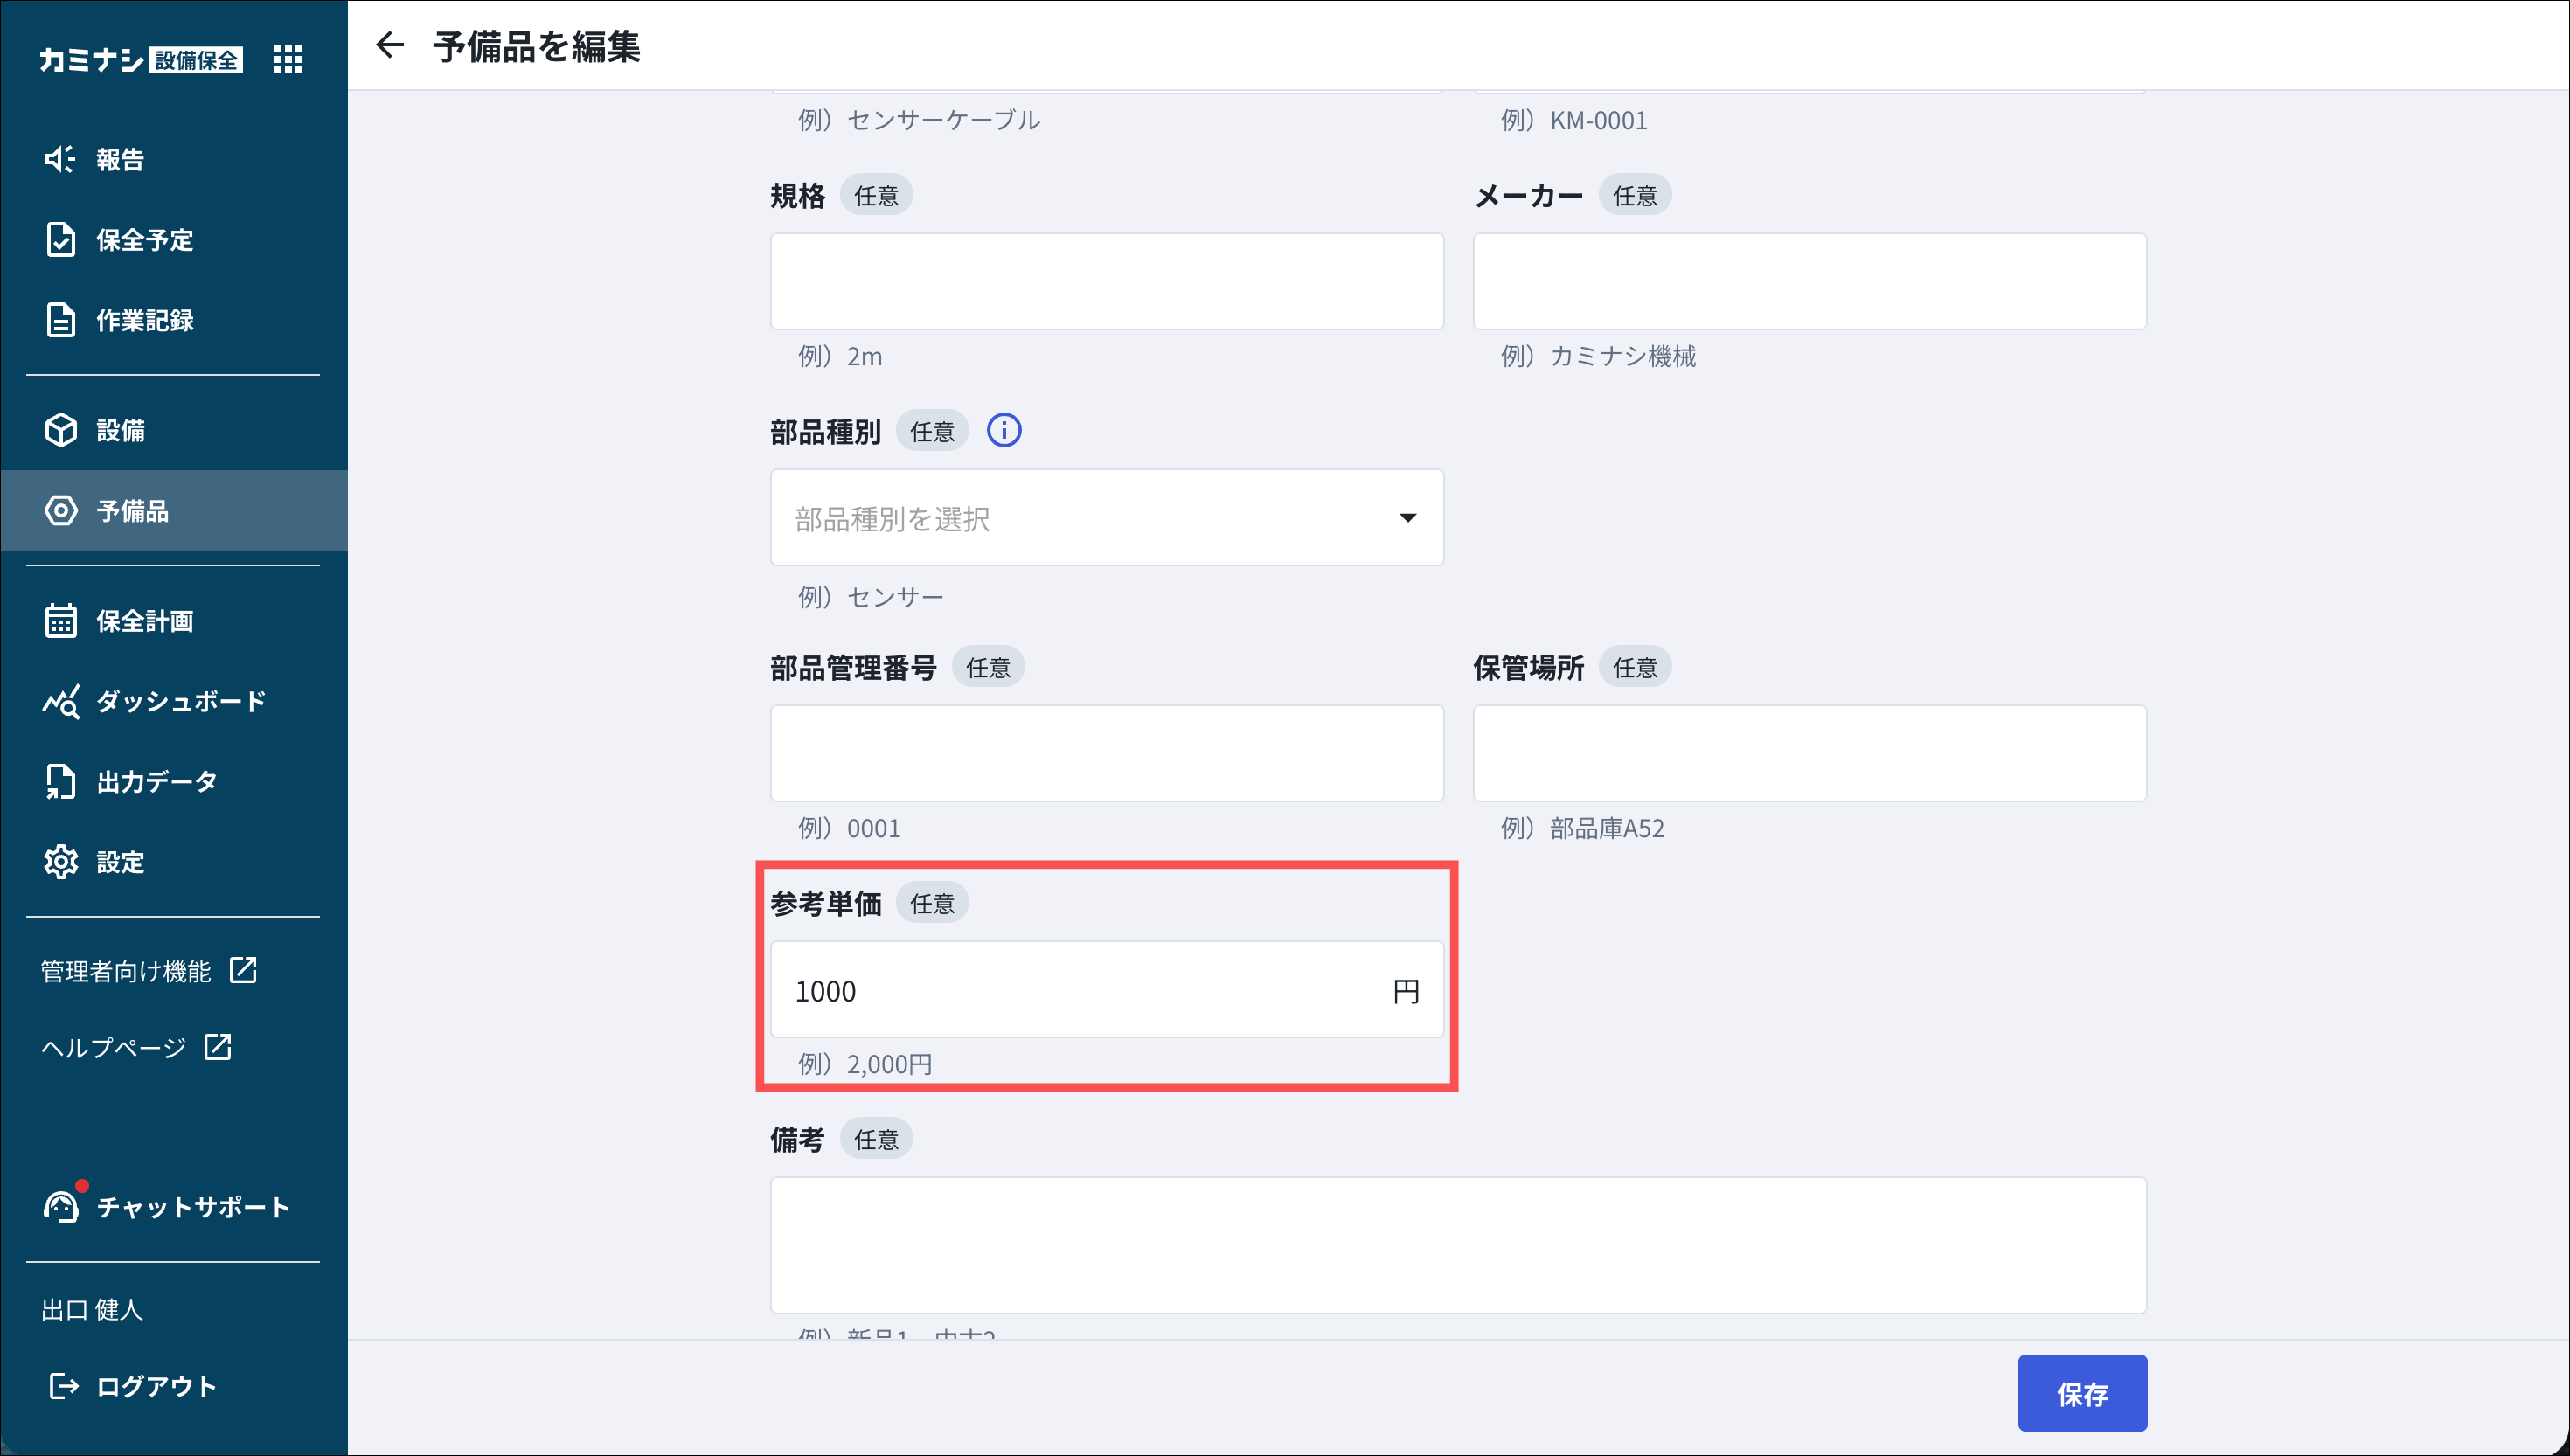Select 保全計画 sidebar item
The height and width of the screenshot is (1456, 2570).
click(x=145, y=621)
